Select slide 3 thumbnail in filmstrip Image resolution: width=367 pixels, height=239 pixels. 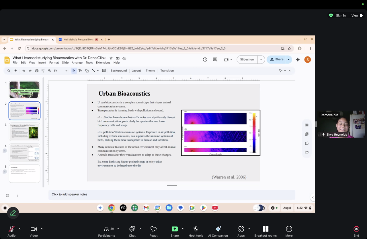[x=24, y=132]
